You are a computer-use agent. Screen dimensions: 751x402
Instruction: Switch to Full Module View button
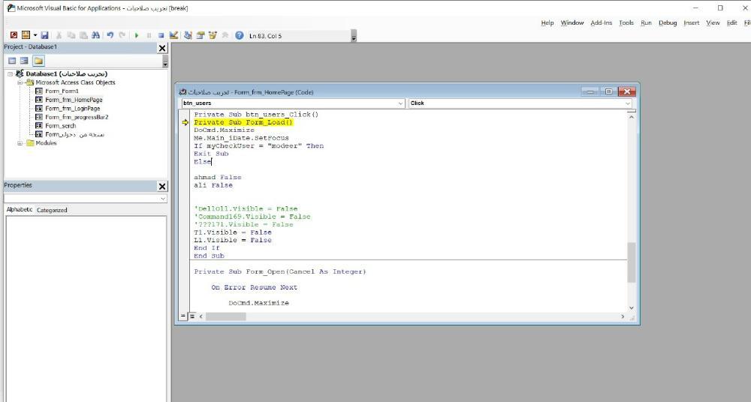pyautogui.click(x=192, y=316)
